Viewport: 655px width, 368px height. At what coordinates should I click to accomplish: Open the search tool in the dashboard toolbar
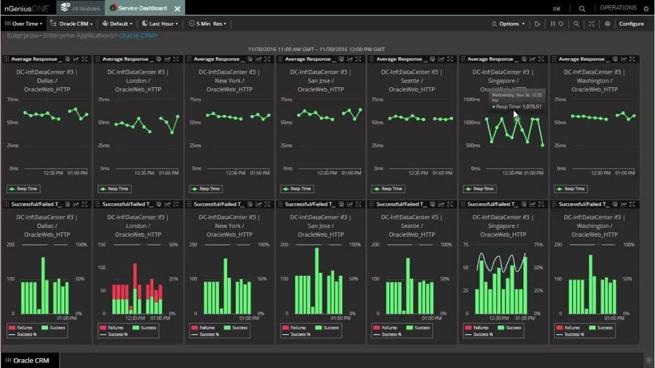(x=576, y=24)
